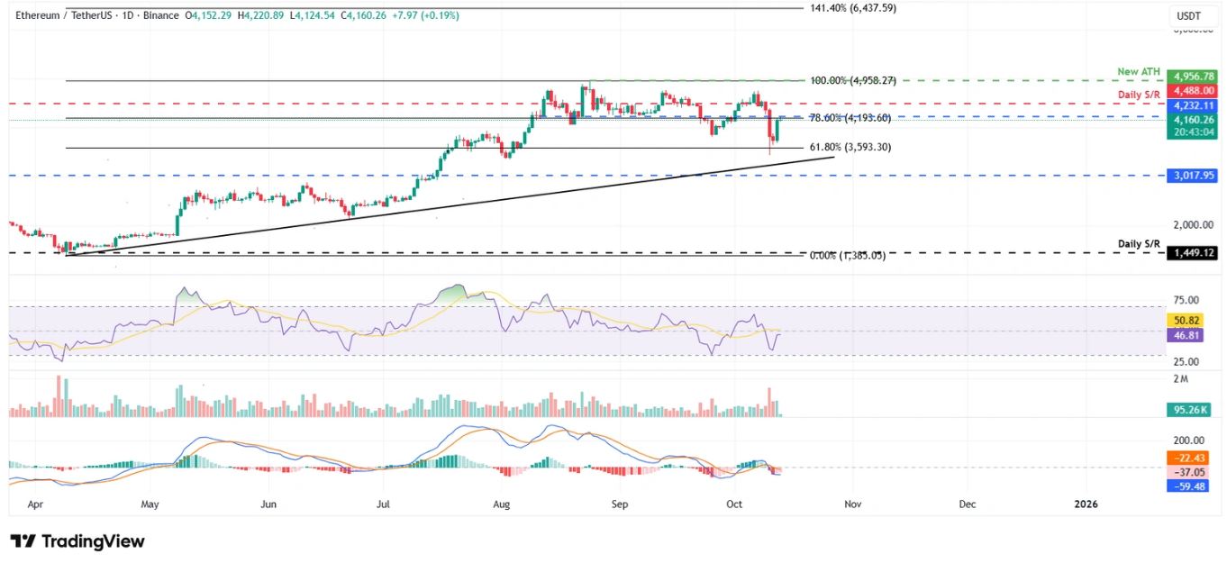Select the green 4,956.78 New ATH price label

tap(1192, 77)
